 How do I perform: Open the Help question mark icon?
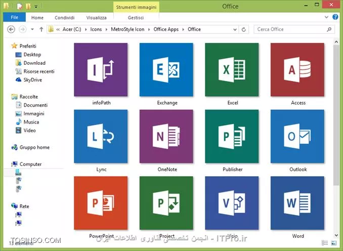[335, 17]
